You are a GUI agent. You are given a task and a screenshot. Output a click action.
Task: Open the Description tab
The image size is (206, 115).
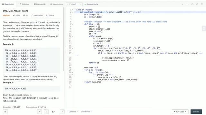click(8, 4)
